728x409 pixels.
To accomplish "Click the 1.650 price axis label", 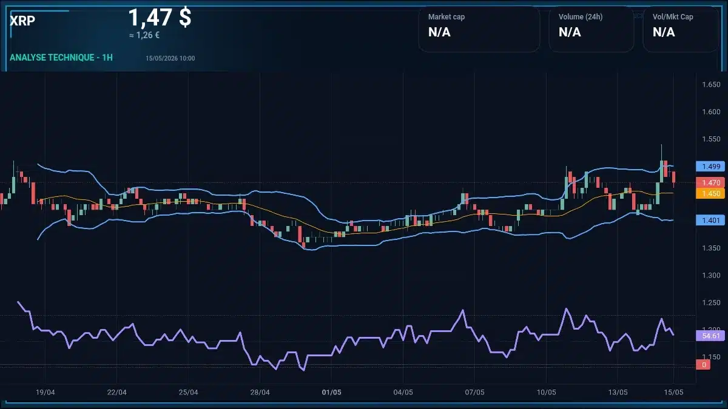I will (x=710, y=84).
